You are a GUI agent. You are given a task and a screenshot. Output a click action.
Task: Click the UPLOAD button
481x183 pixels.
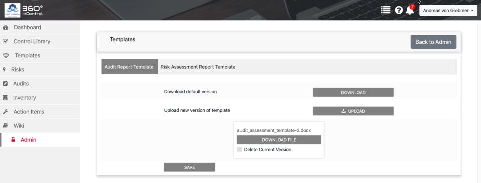tap(353, 111)
